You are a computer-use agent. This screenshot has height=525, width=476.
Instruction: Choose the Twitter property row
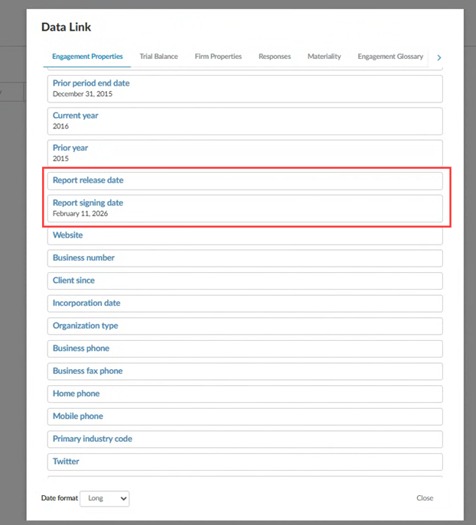coord(245,462)
